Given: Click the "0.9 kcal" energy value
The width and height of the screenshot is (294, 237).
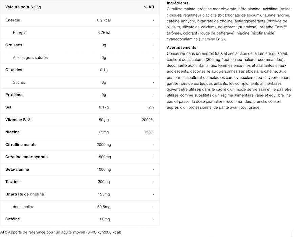Looking at the screenshot, I should pyautogui.click(x=104, y=20).
